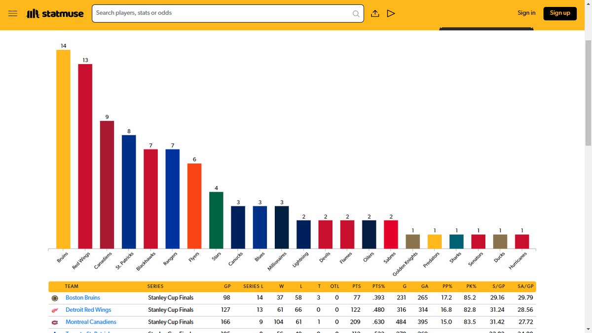592x333 pixels.
Task: Click the SA/GP column header
Action: pos(525,286)
